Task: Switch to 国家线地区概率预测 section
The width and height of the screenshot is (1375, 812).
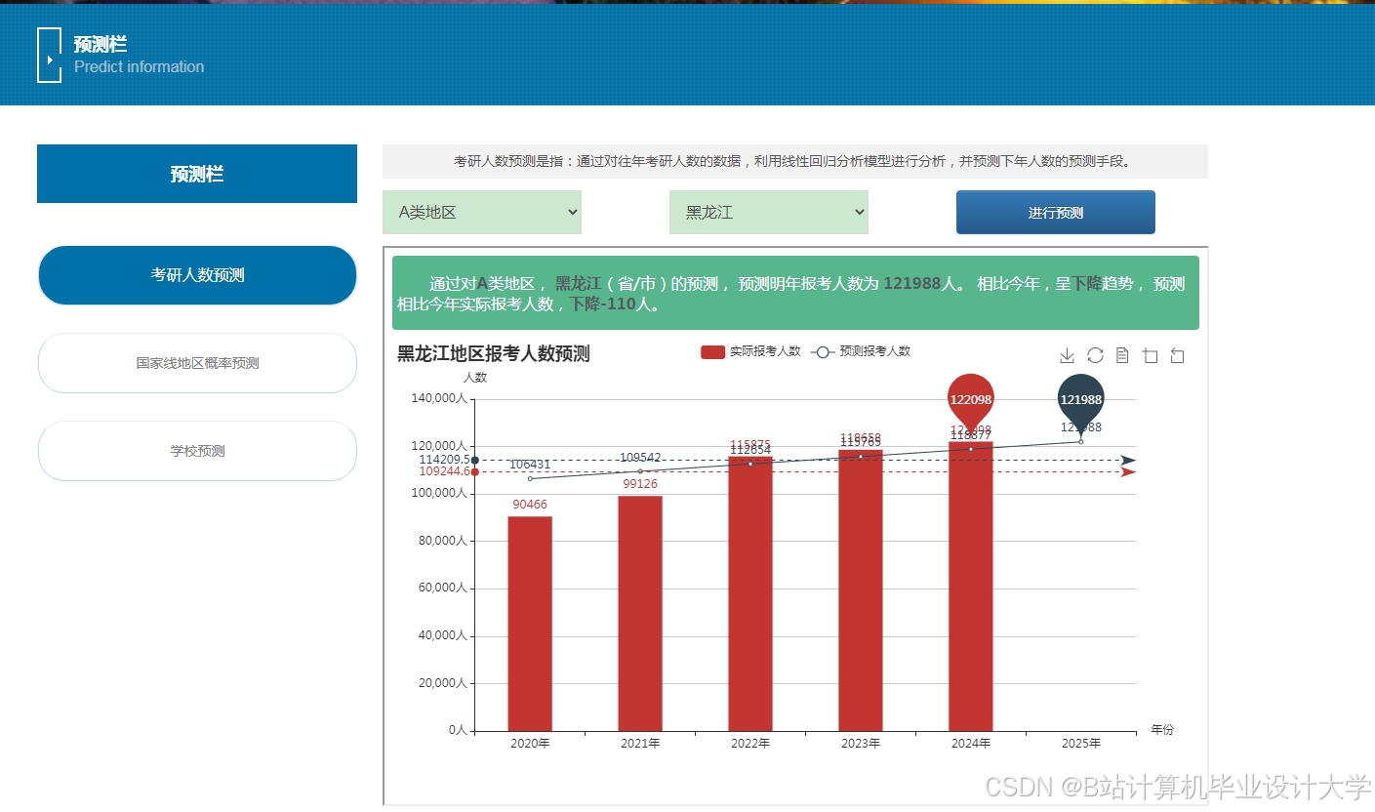Action: [197, 363]
